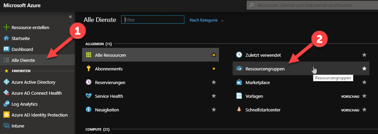
Task: Click the Log Analytics label in favorites
Action: (x=25, y=104)
